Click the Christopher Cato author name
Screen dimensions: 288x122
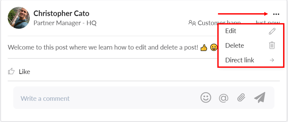pos(61,13)
